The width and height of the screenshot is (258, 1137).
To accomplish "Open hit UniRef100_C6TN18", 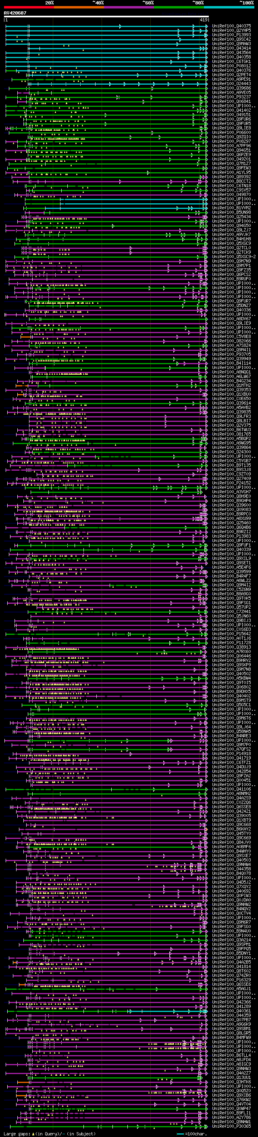I will click(231, 186).
